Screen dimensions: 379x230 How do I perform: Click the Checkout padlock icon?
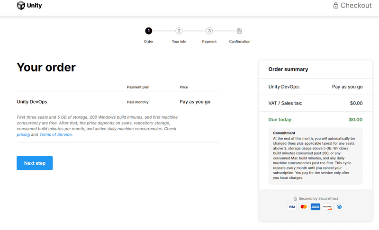tap(336, 6)
